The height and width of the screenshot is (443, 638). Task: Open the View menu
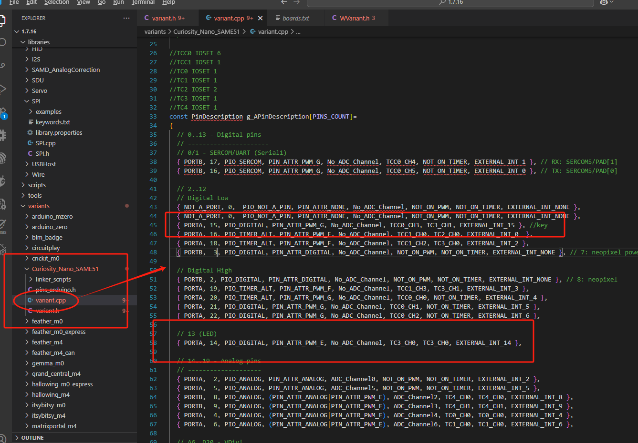84,2
